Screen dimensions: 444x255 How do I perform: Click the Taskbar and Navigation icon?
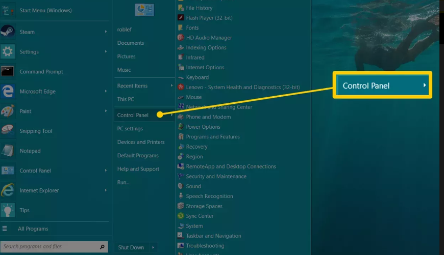tap(181, 236)
